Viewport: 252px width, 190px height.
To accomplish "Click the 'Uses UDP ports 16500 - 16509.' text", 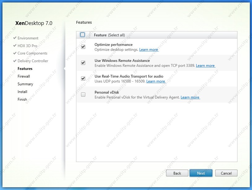I will pyautogui.click(x=120, y=81).
